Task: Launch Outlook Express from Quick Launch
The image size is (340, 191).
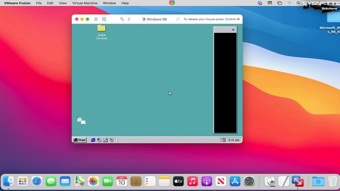Action: [99, 140]
